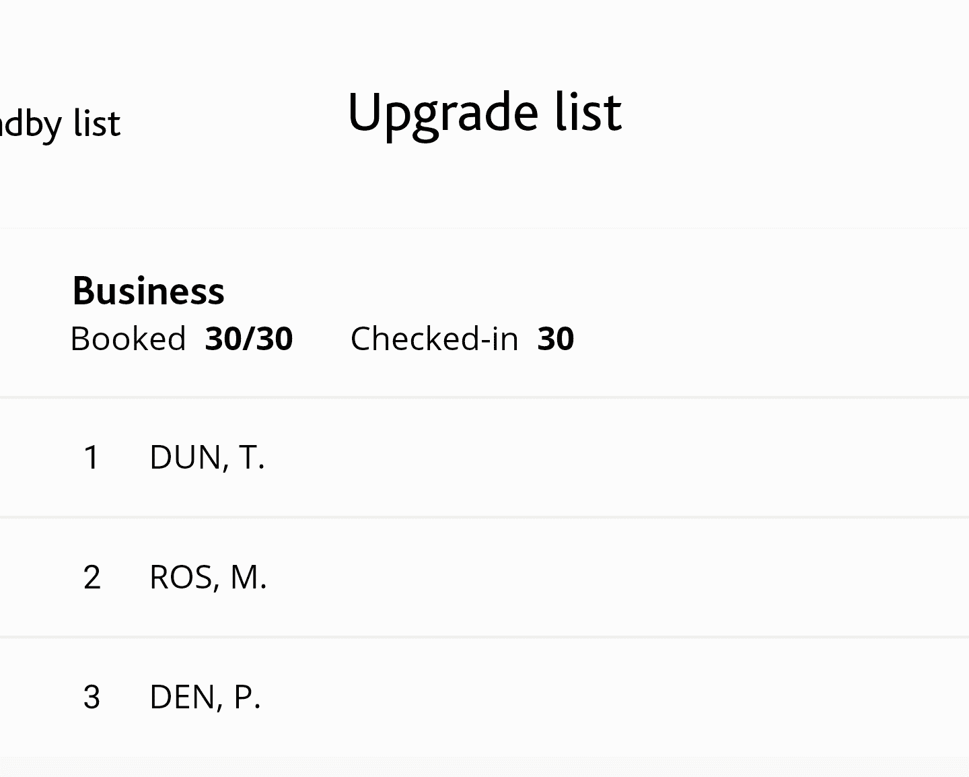Open passenger ROS, M. entry
969x777 pixels.
pyautogui.click(x=208, y=578)
